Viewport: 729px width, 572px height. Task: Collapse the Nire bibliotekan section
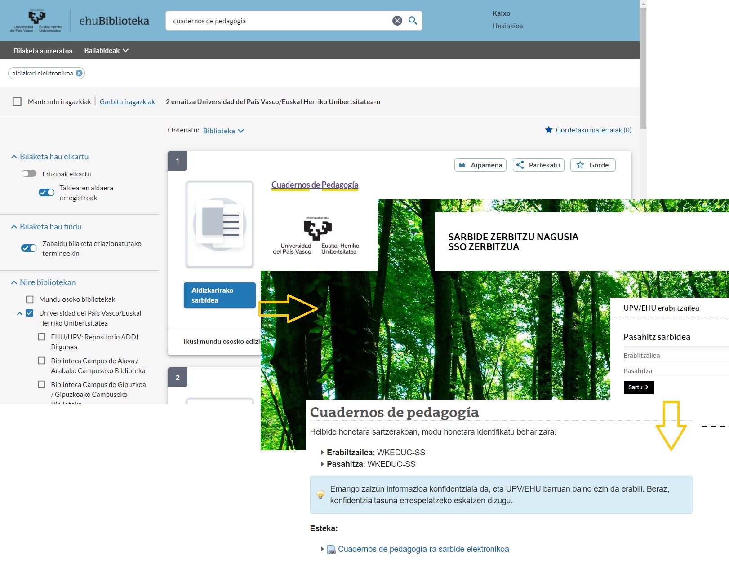14,282
